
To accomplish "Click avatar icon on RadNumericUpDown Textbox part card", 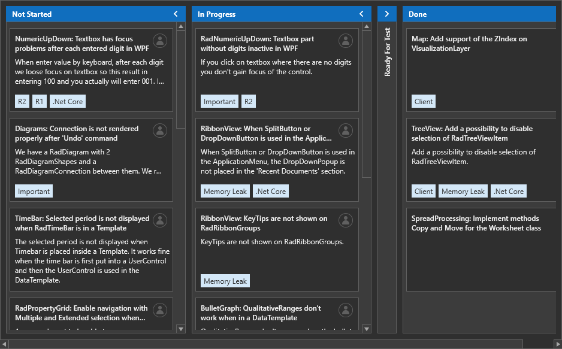I will coord(346,41).
